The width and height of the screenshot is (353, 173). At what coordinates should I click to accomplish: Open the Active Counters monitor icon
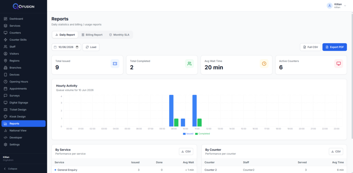click(x=339, y=64)
